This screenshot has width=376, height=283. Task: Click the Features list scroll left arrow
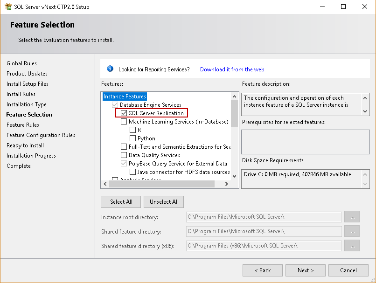[105, 184]
